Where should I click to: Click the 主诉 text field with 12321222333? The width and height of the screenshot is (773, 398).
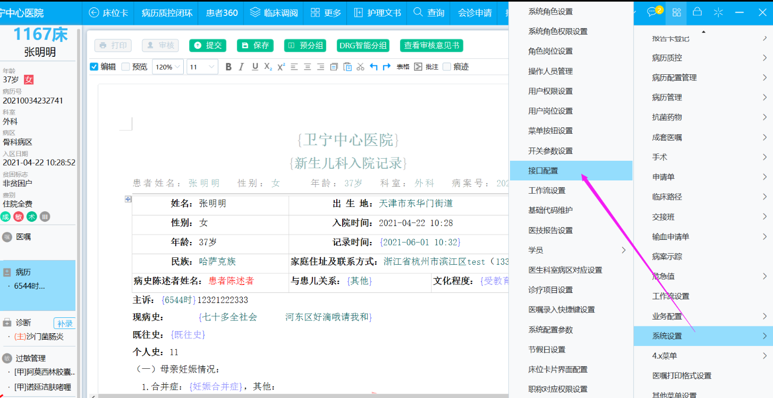click(223, 300)
